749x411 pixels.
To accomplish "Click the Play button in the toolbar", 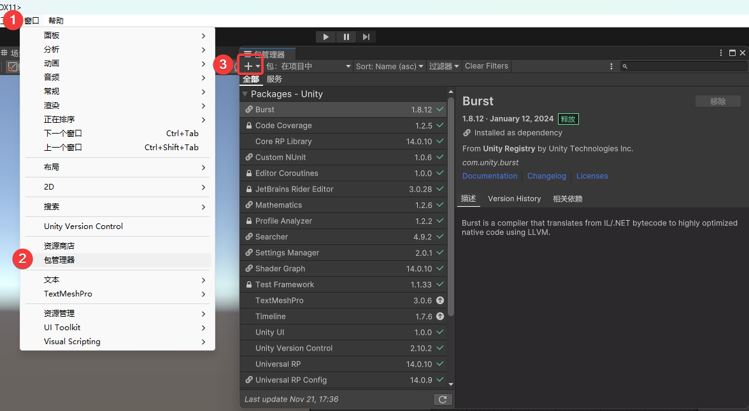I will click(x=325, y=37).
